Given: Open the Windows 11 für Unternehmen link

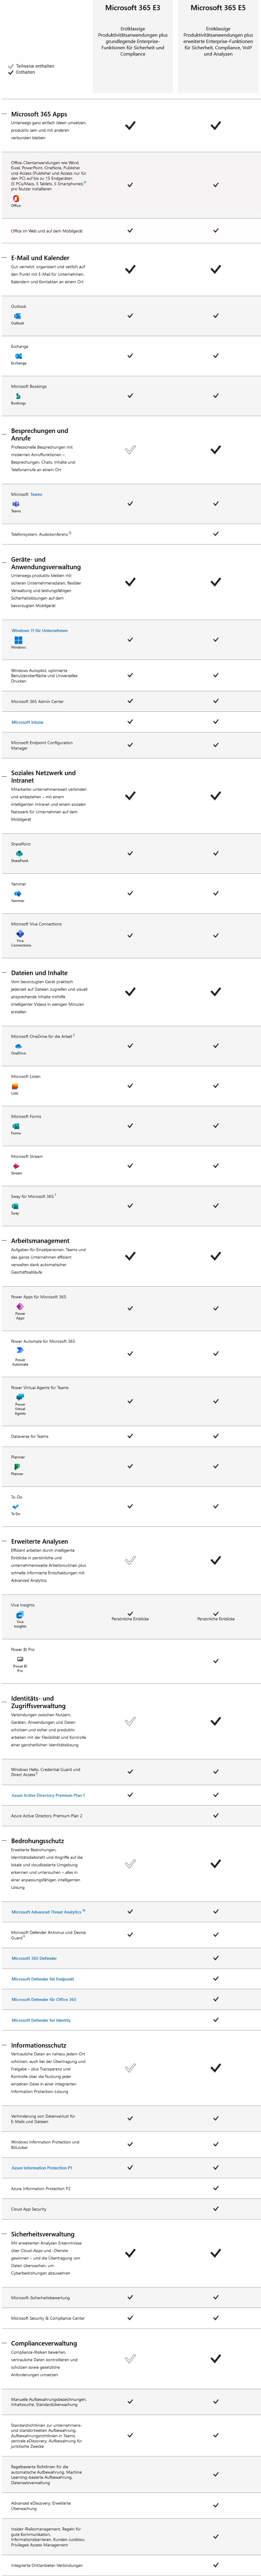Looking at the screenshot, I should point(40,630).
